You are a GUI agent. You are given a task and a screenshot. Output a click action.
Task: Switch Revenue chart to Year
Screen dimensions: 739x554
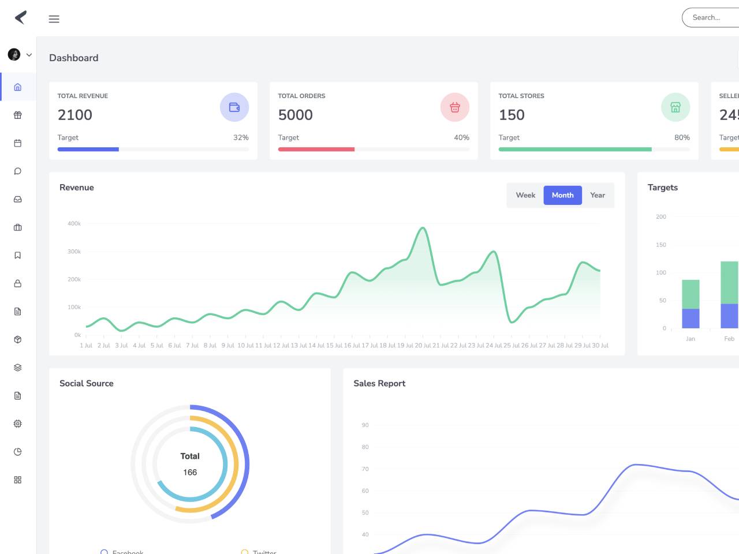(x=598, y=195)
